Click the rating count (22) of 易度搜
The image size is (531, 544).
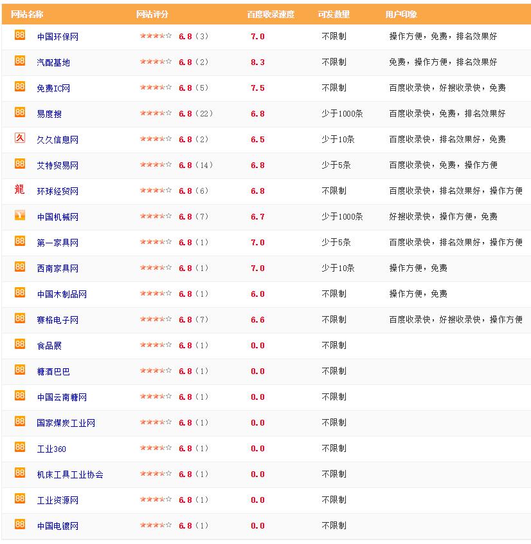pos(204,113)
